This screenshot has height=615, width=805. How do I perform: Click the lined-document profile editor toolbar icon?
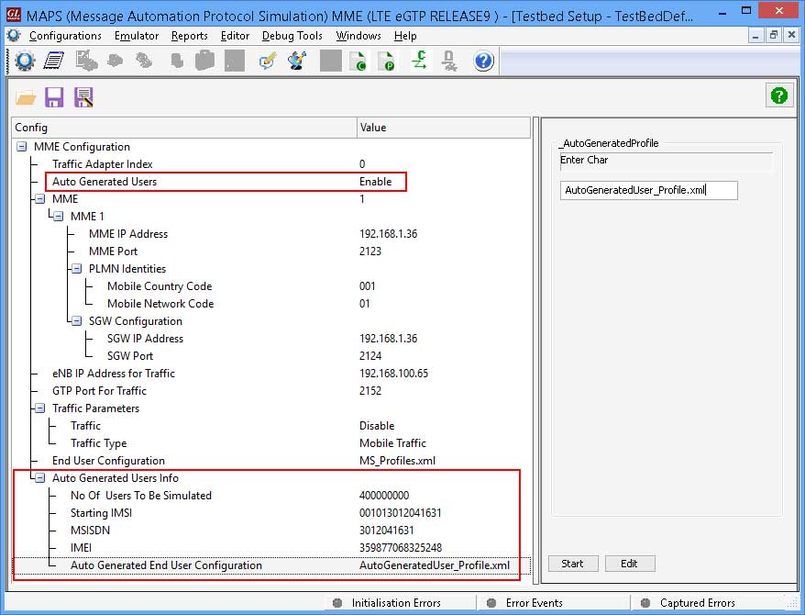[54, 61]
